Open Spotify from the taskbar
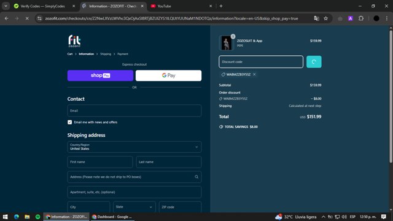Image resolution: width=393 pixels, height=221 pixels. (37, 217)
